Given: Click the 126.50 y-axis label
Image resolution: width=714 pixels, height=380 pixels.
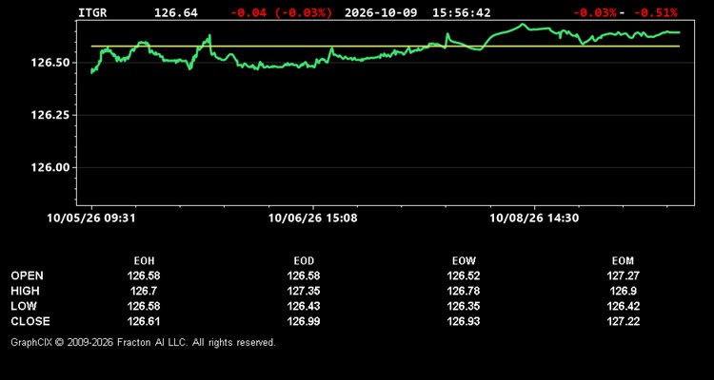Looking at the screenshot, I should [x=50, y=63].
